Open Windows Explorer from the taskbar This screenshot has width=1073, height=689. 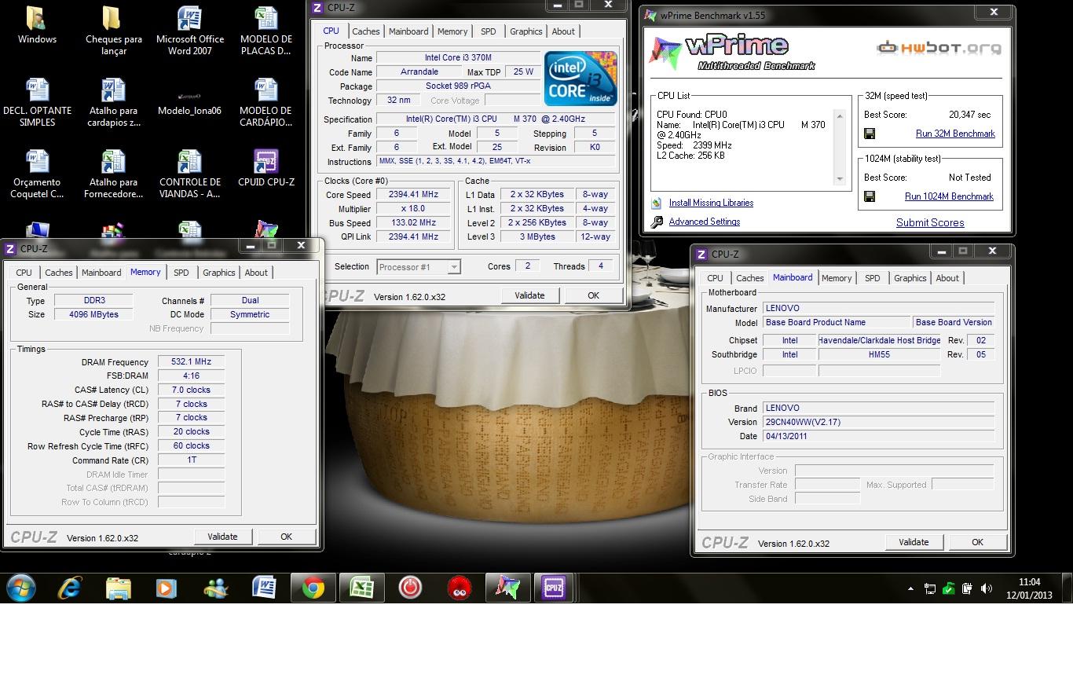tap(118, 588)
